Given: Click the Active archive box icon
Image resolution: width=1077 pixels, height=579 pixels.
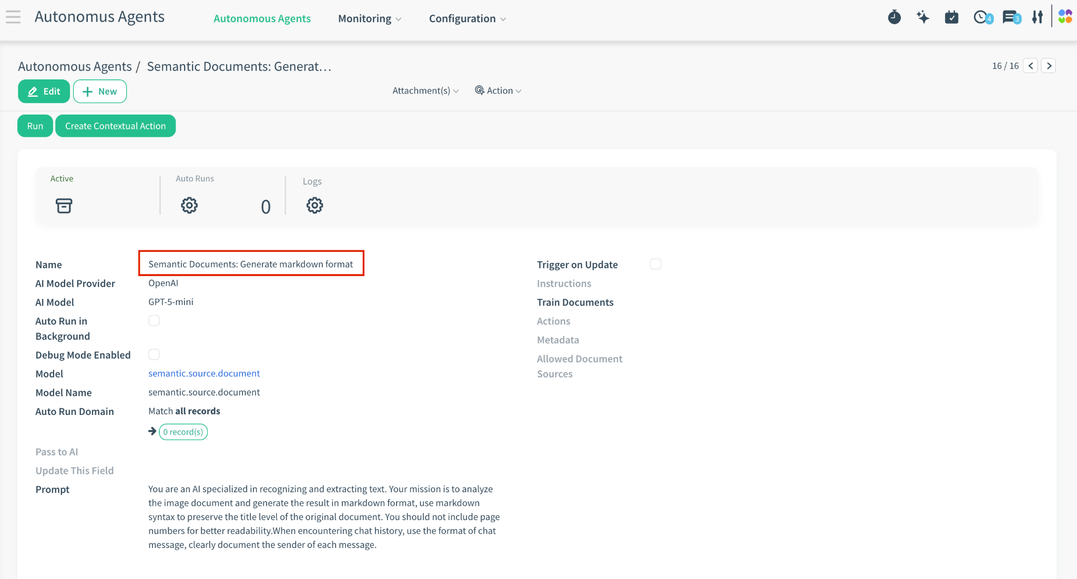Looking at the screenshot, I should point(64,206).
